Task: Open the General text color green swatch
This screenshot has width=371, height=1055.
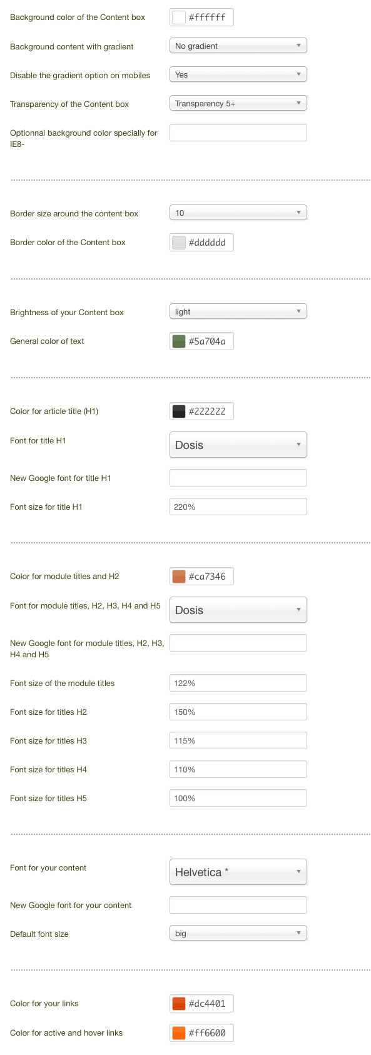Action: tap(179, 341)
